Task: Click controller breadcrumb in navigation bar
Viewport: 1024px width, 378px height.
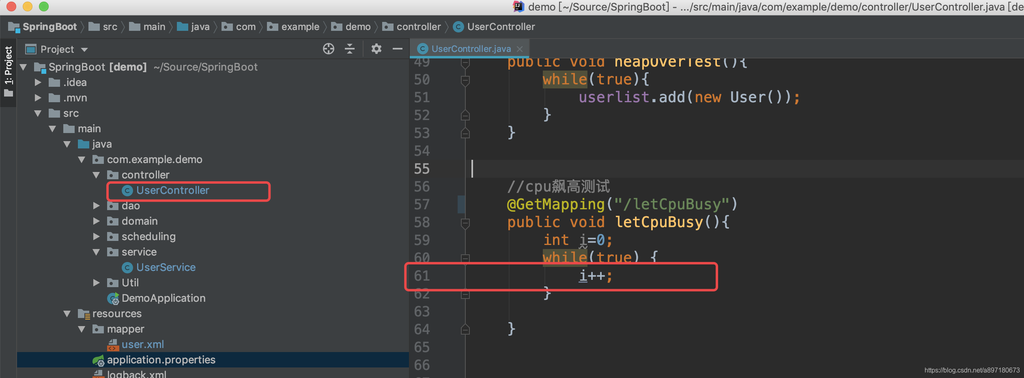Action: pyautogui.click(x=412, y=27)
